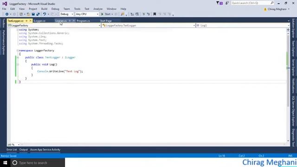The width and height of the screenshot is (297, 167).
Task: Click the Quick Launch magnifier icon
Action: coord(272,3)
